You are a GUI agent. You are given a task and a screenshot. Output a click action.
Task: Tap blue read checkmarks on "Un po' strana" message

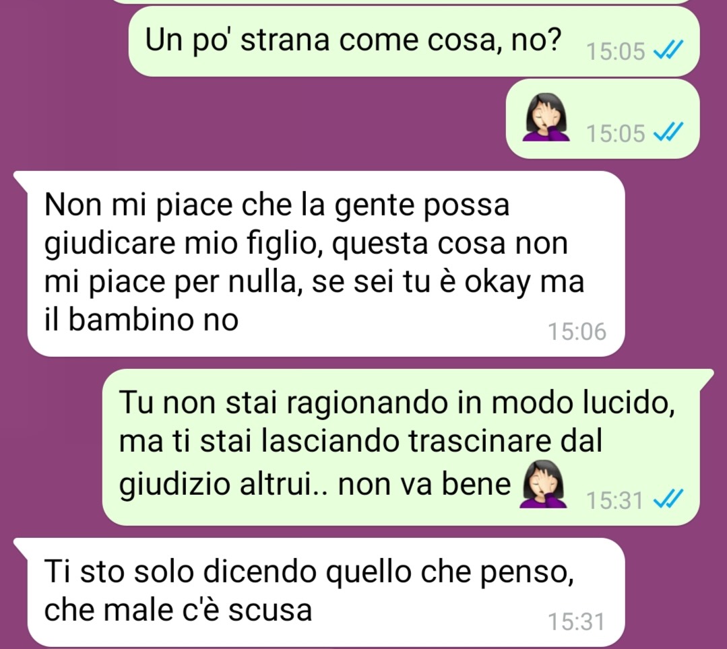(668, 50)
